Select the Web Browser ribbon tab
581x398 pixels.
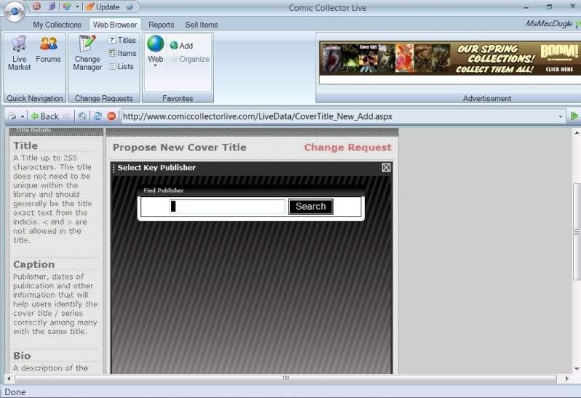point(115,25)
